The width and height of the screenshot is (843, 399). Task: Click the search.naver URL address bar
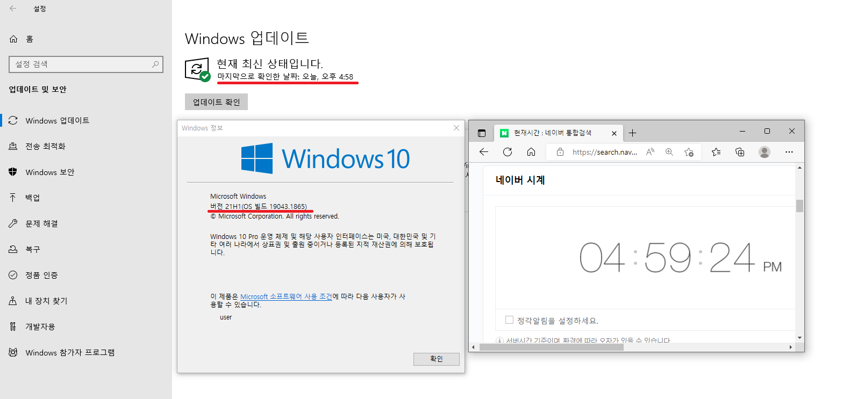(x=605, y=152)
